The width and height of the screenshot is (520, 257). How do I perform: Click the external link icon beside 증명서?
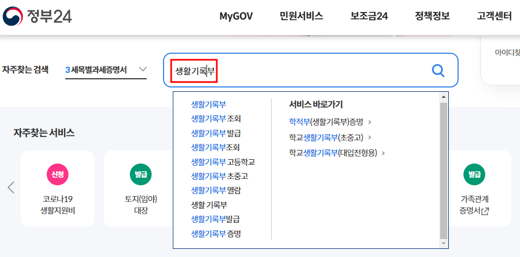click(x=485, y=211)
